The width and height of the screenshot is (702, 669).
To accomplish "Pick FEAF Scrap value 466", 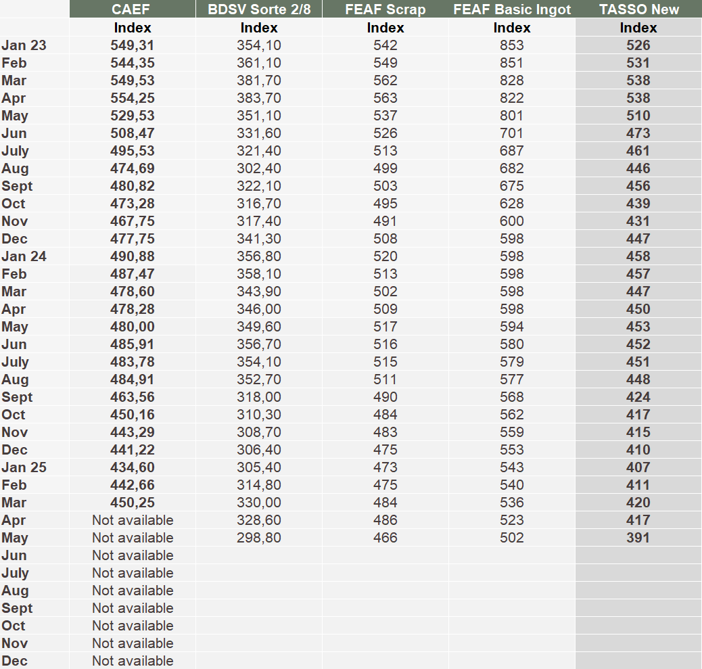I will tap(385, 537).
